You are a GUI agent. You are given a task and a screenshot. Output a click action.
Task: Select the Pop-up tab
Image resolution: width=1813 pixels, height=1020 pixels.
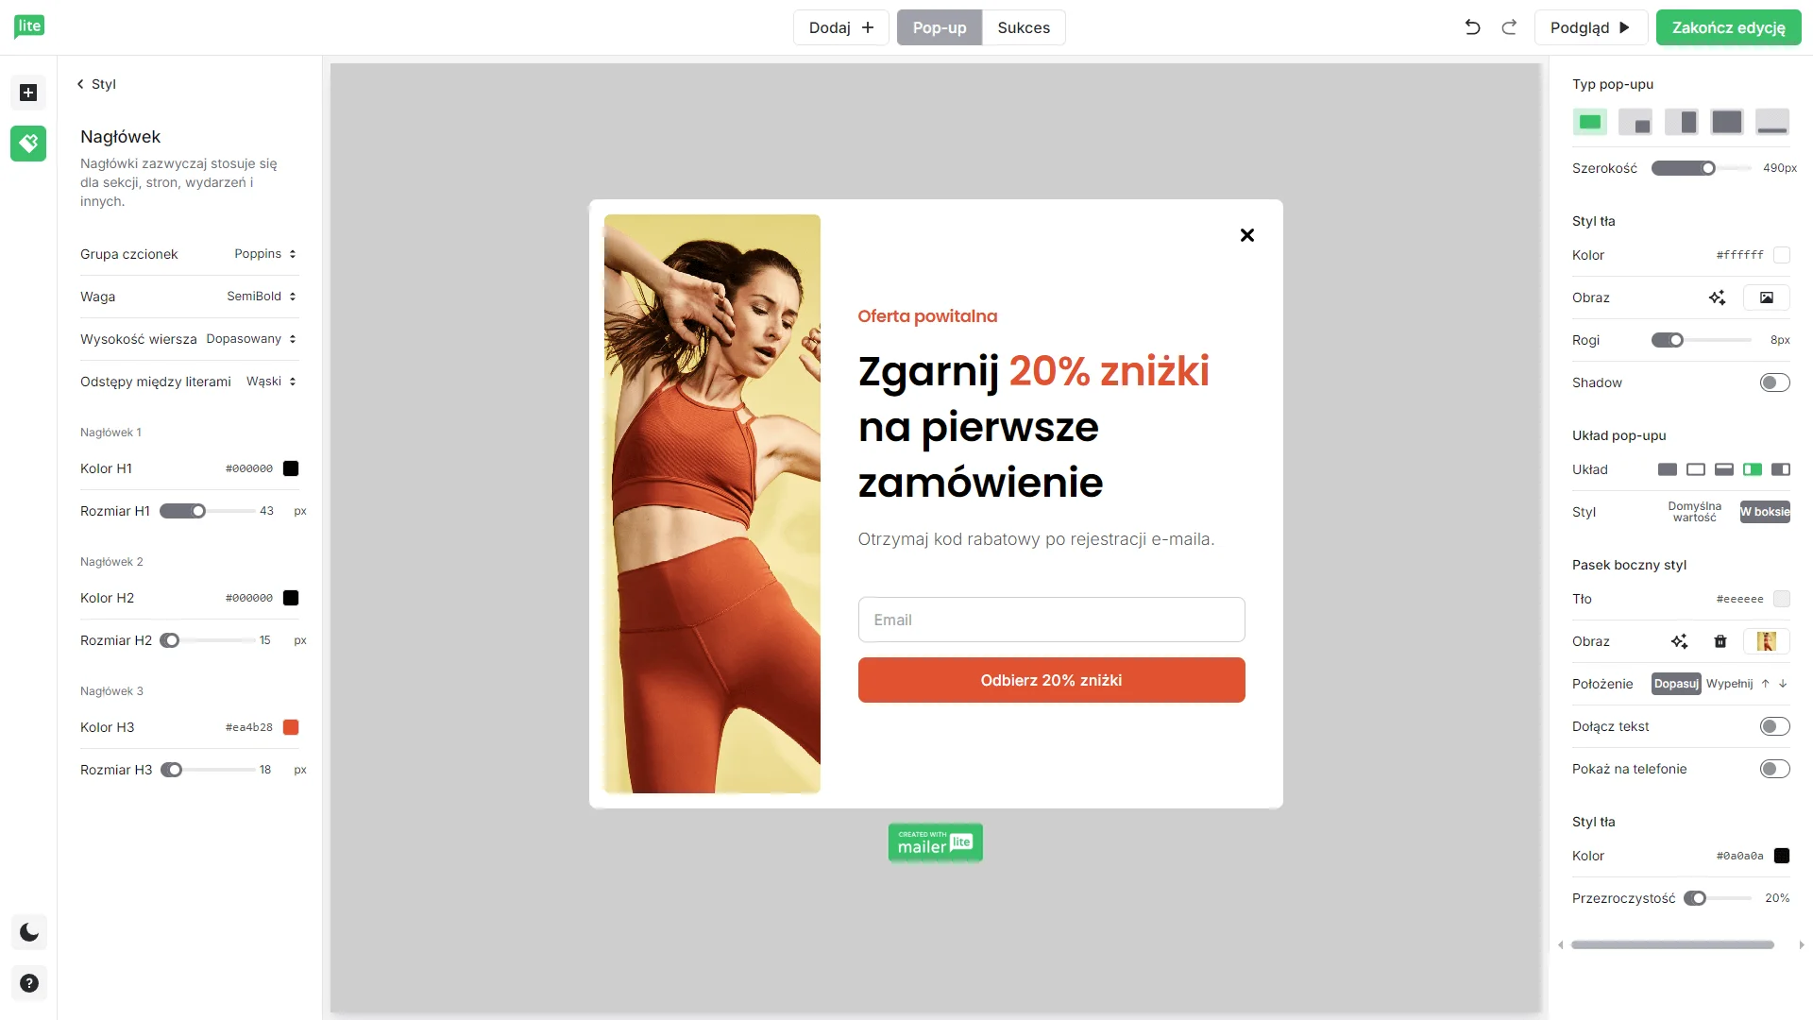point(940,27)
